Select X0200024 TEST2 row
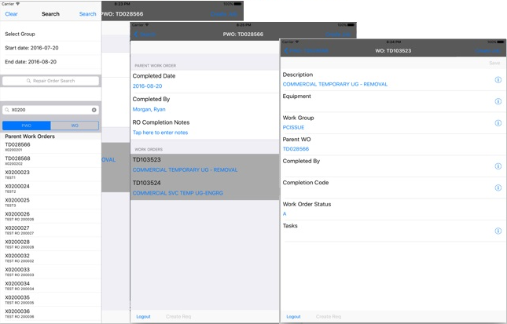507x324 pixels. (51, 188)
